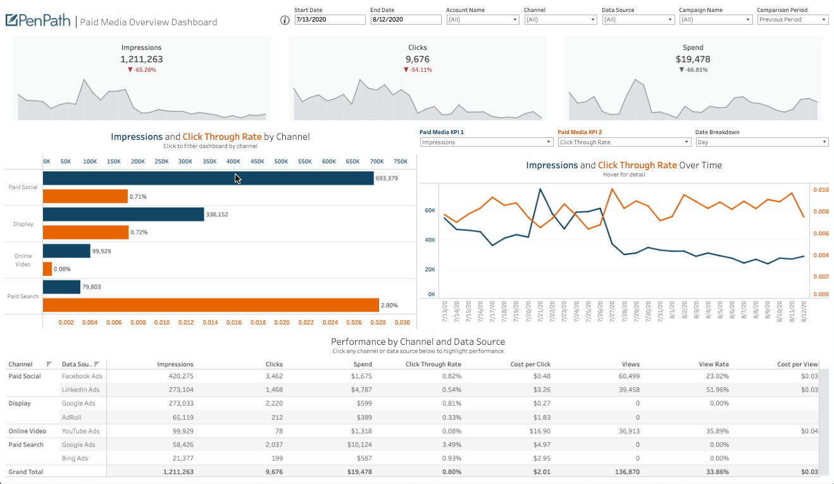The width and height of the screenshot is (834, 484).
Task: Click the info icon beside Start Date
Action: [285, 20]
